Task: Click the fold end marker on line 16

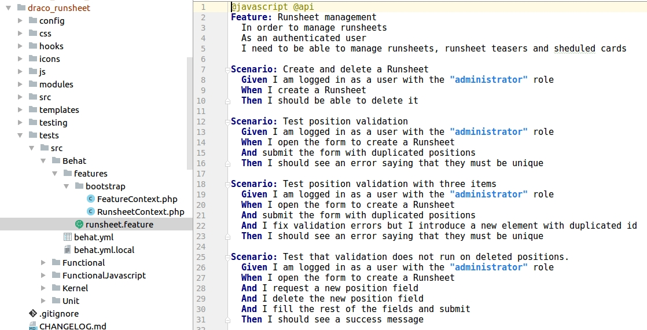Action: click(x=227, y=164)
